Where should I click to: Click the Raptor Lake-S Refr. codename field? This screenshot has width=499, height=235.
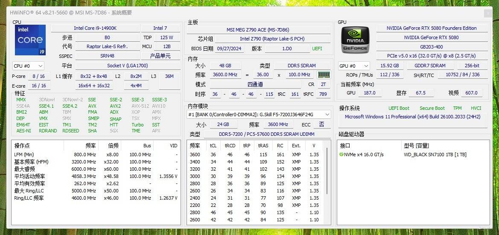click(107, 46)
